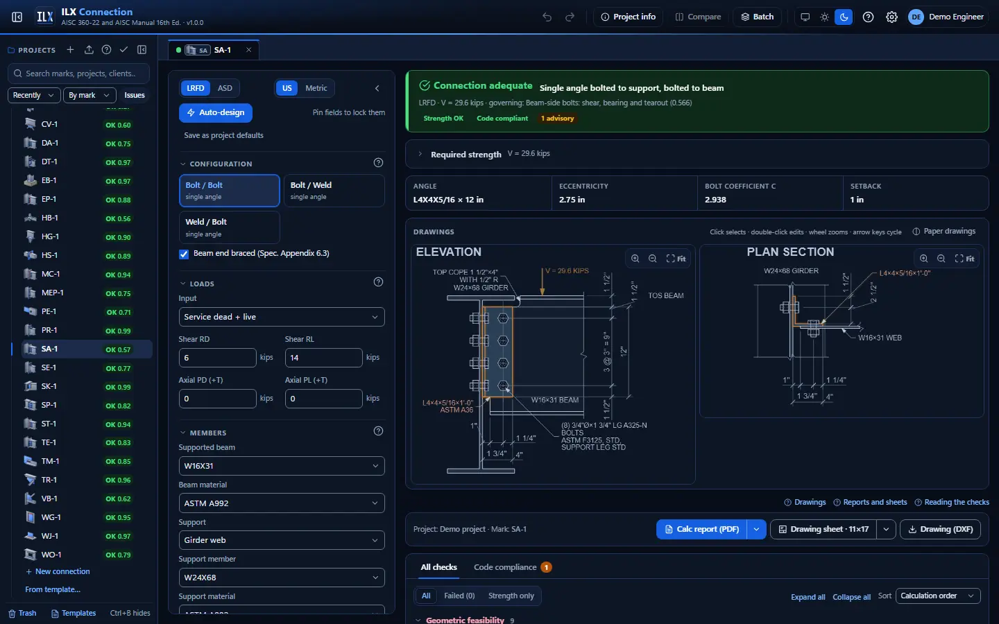Screen dimensions: 999x624
Task: Open the Loads Input Service dead + live dropdown
Action: coord(282,317)
